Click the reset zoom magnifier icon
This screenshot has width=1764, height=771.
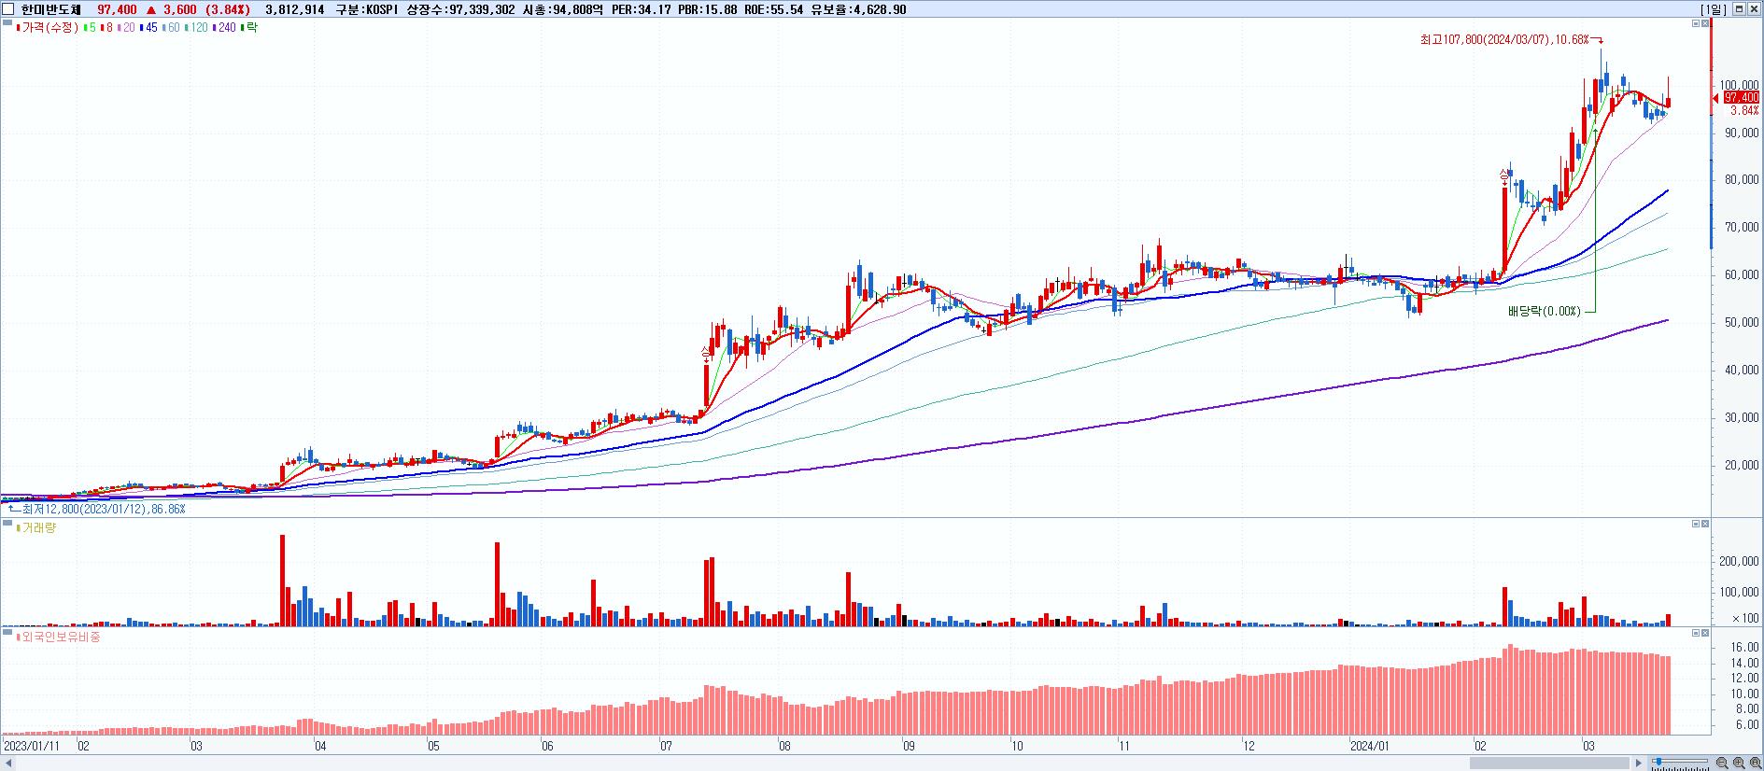[x=1756, y=764]
